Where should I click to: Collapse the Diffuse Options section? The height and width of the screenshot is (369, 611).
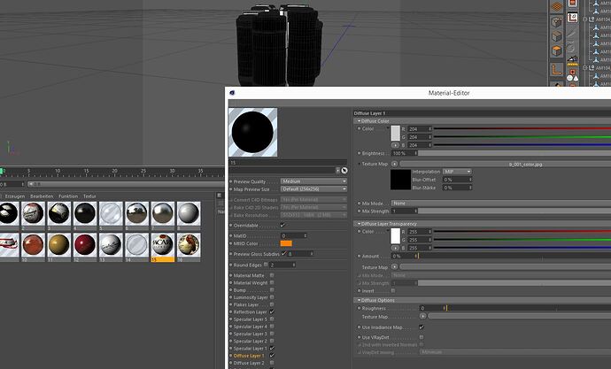359,300
